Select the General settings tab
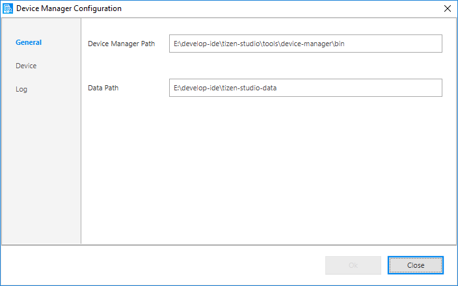This screenshot has width=458, height=286. point(29,43)
